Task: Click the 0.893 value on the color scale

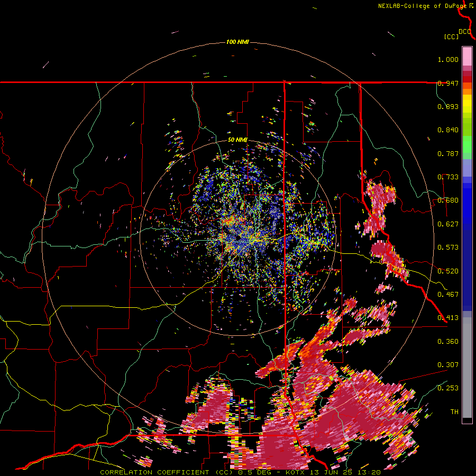Action: pos(448,106)
